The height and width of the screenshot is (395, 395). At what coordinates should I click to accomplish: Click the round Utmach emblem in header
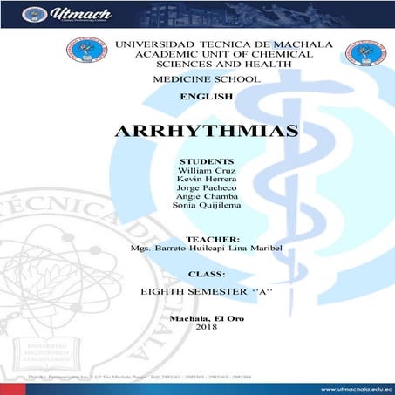click(x=35, y=14)
